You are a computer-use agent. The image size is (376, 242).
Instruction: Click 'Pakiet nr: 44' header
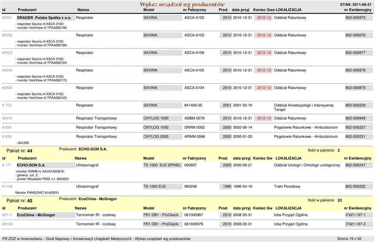(19, 151)
